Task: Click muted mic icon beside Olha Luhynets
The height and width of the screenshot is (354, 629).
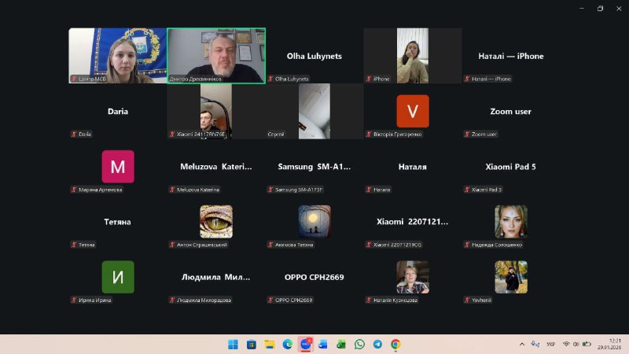Action: 270,79
